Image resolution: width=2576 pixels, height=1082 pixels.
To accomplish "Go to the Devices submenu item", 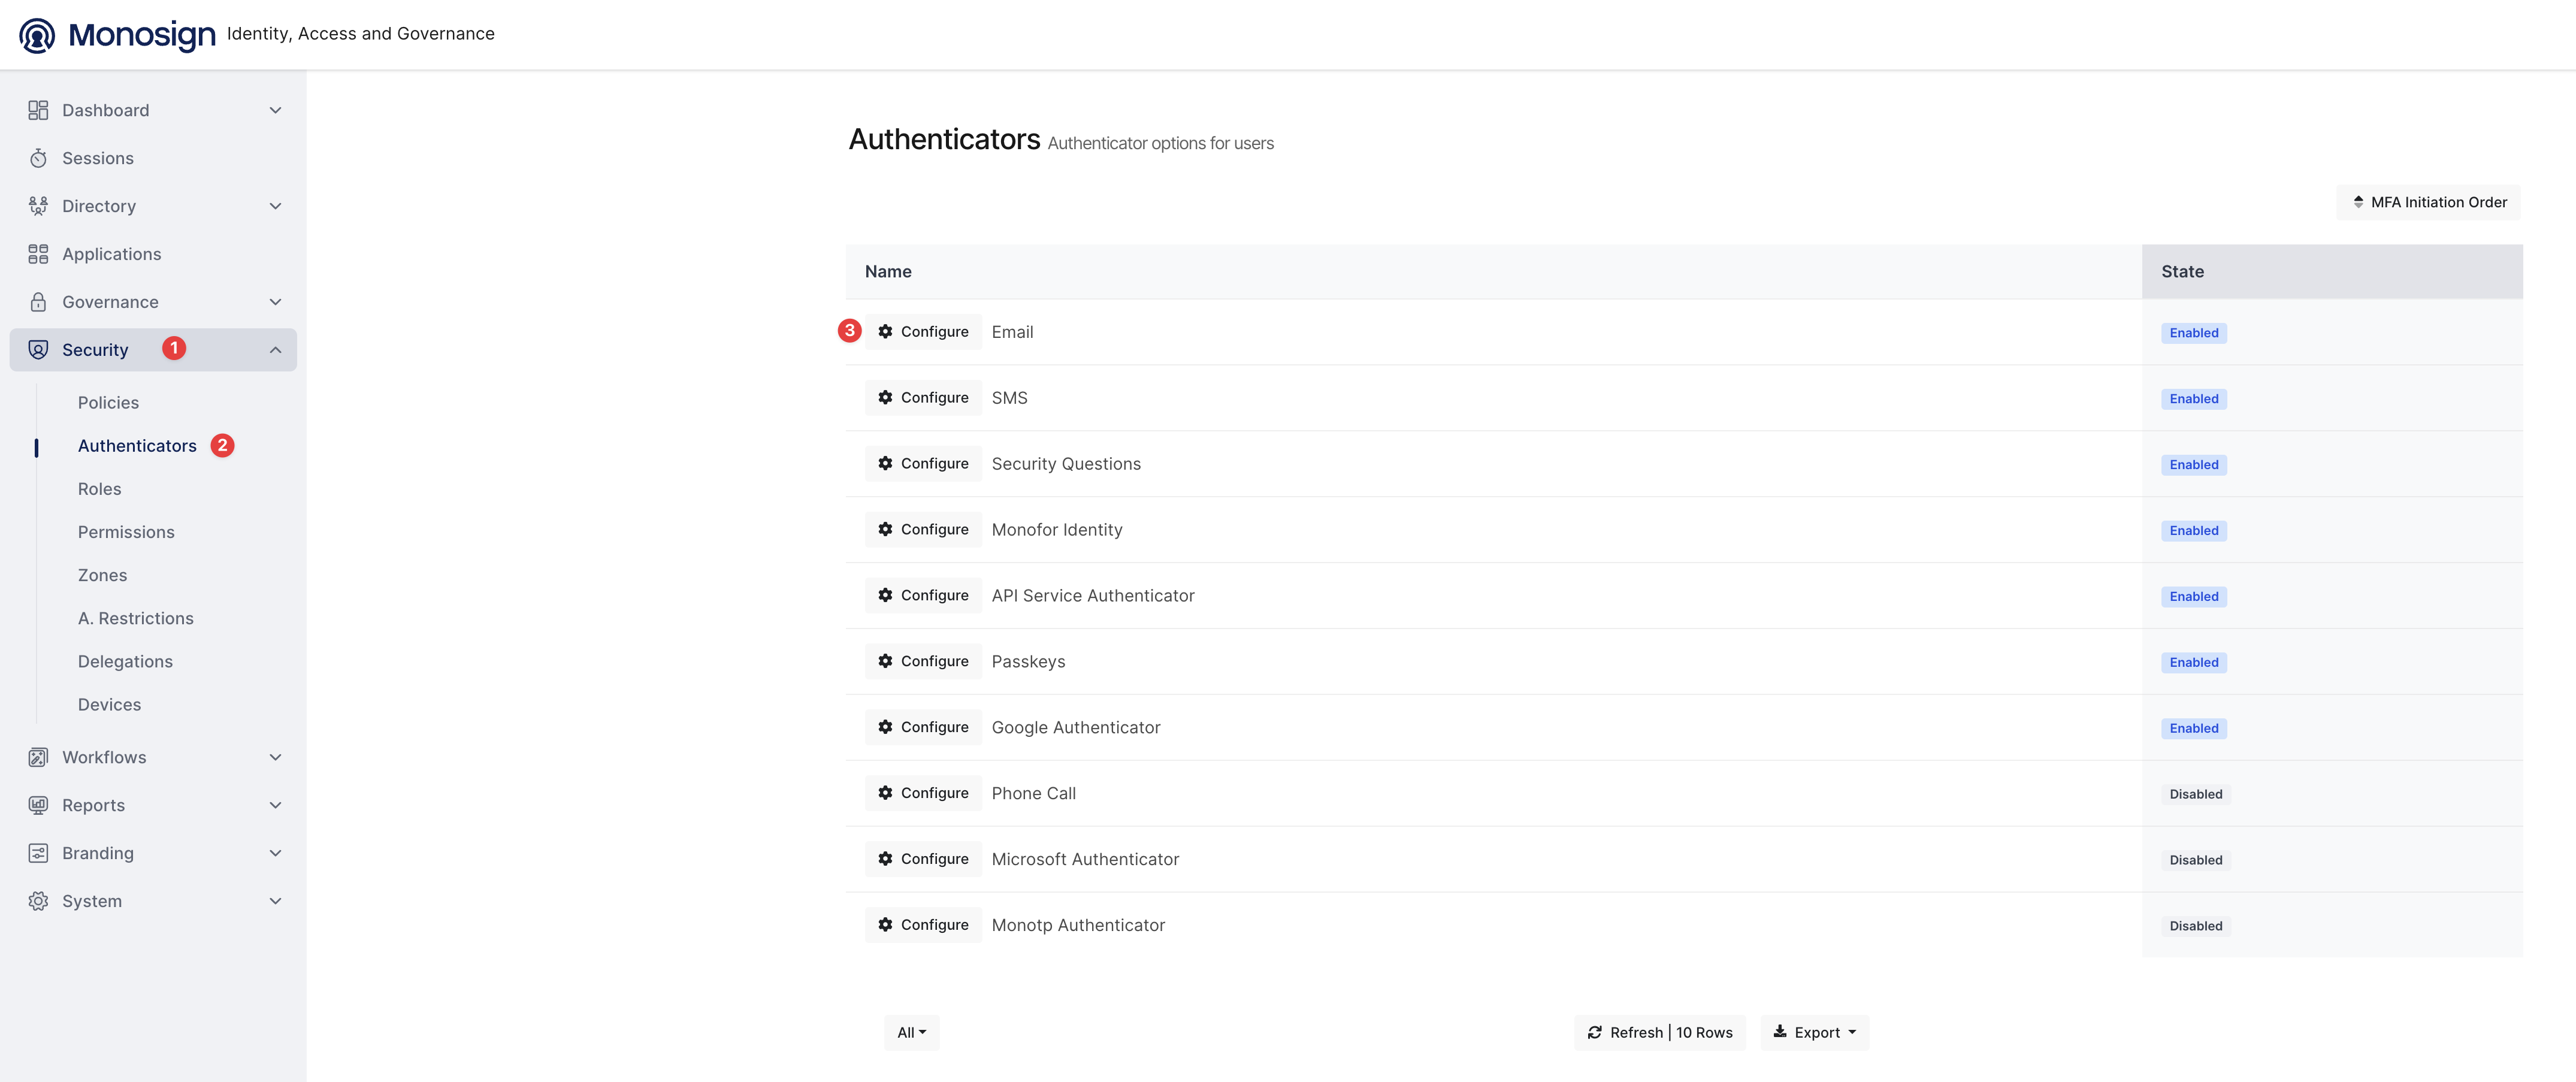I will tap(109, 704).
